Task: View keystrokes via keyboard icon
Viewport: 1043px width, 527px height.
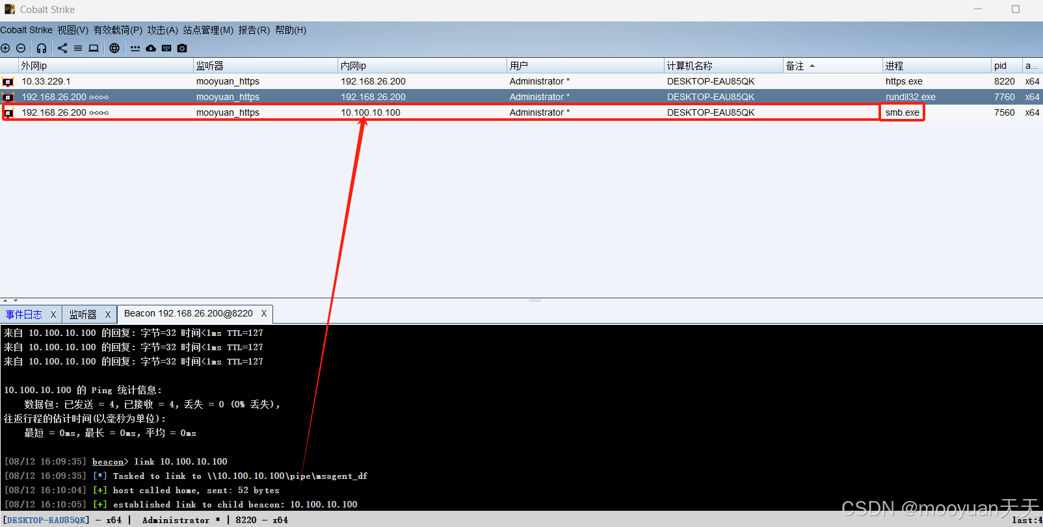Action: (x=166, y=48)
